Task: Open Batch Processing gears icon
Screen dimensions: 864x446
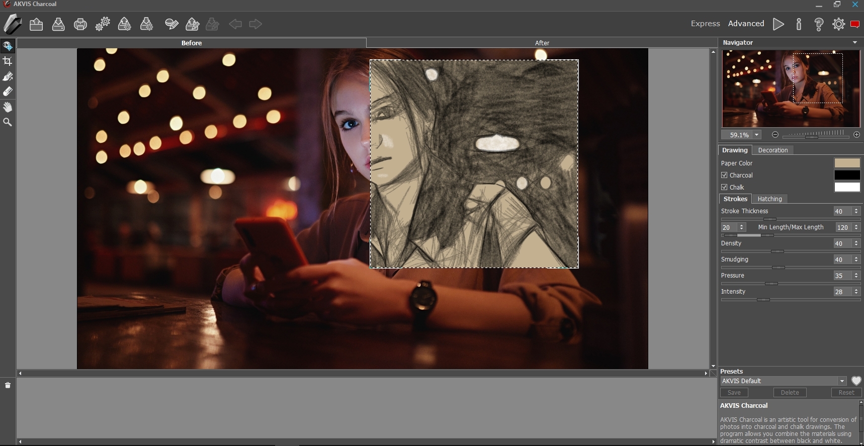Action: 103,24
